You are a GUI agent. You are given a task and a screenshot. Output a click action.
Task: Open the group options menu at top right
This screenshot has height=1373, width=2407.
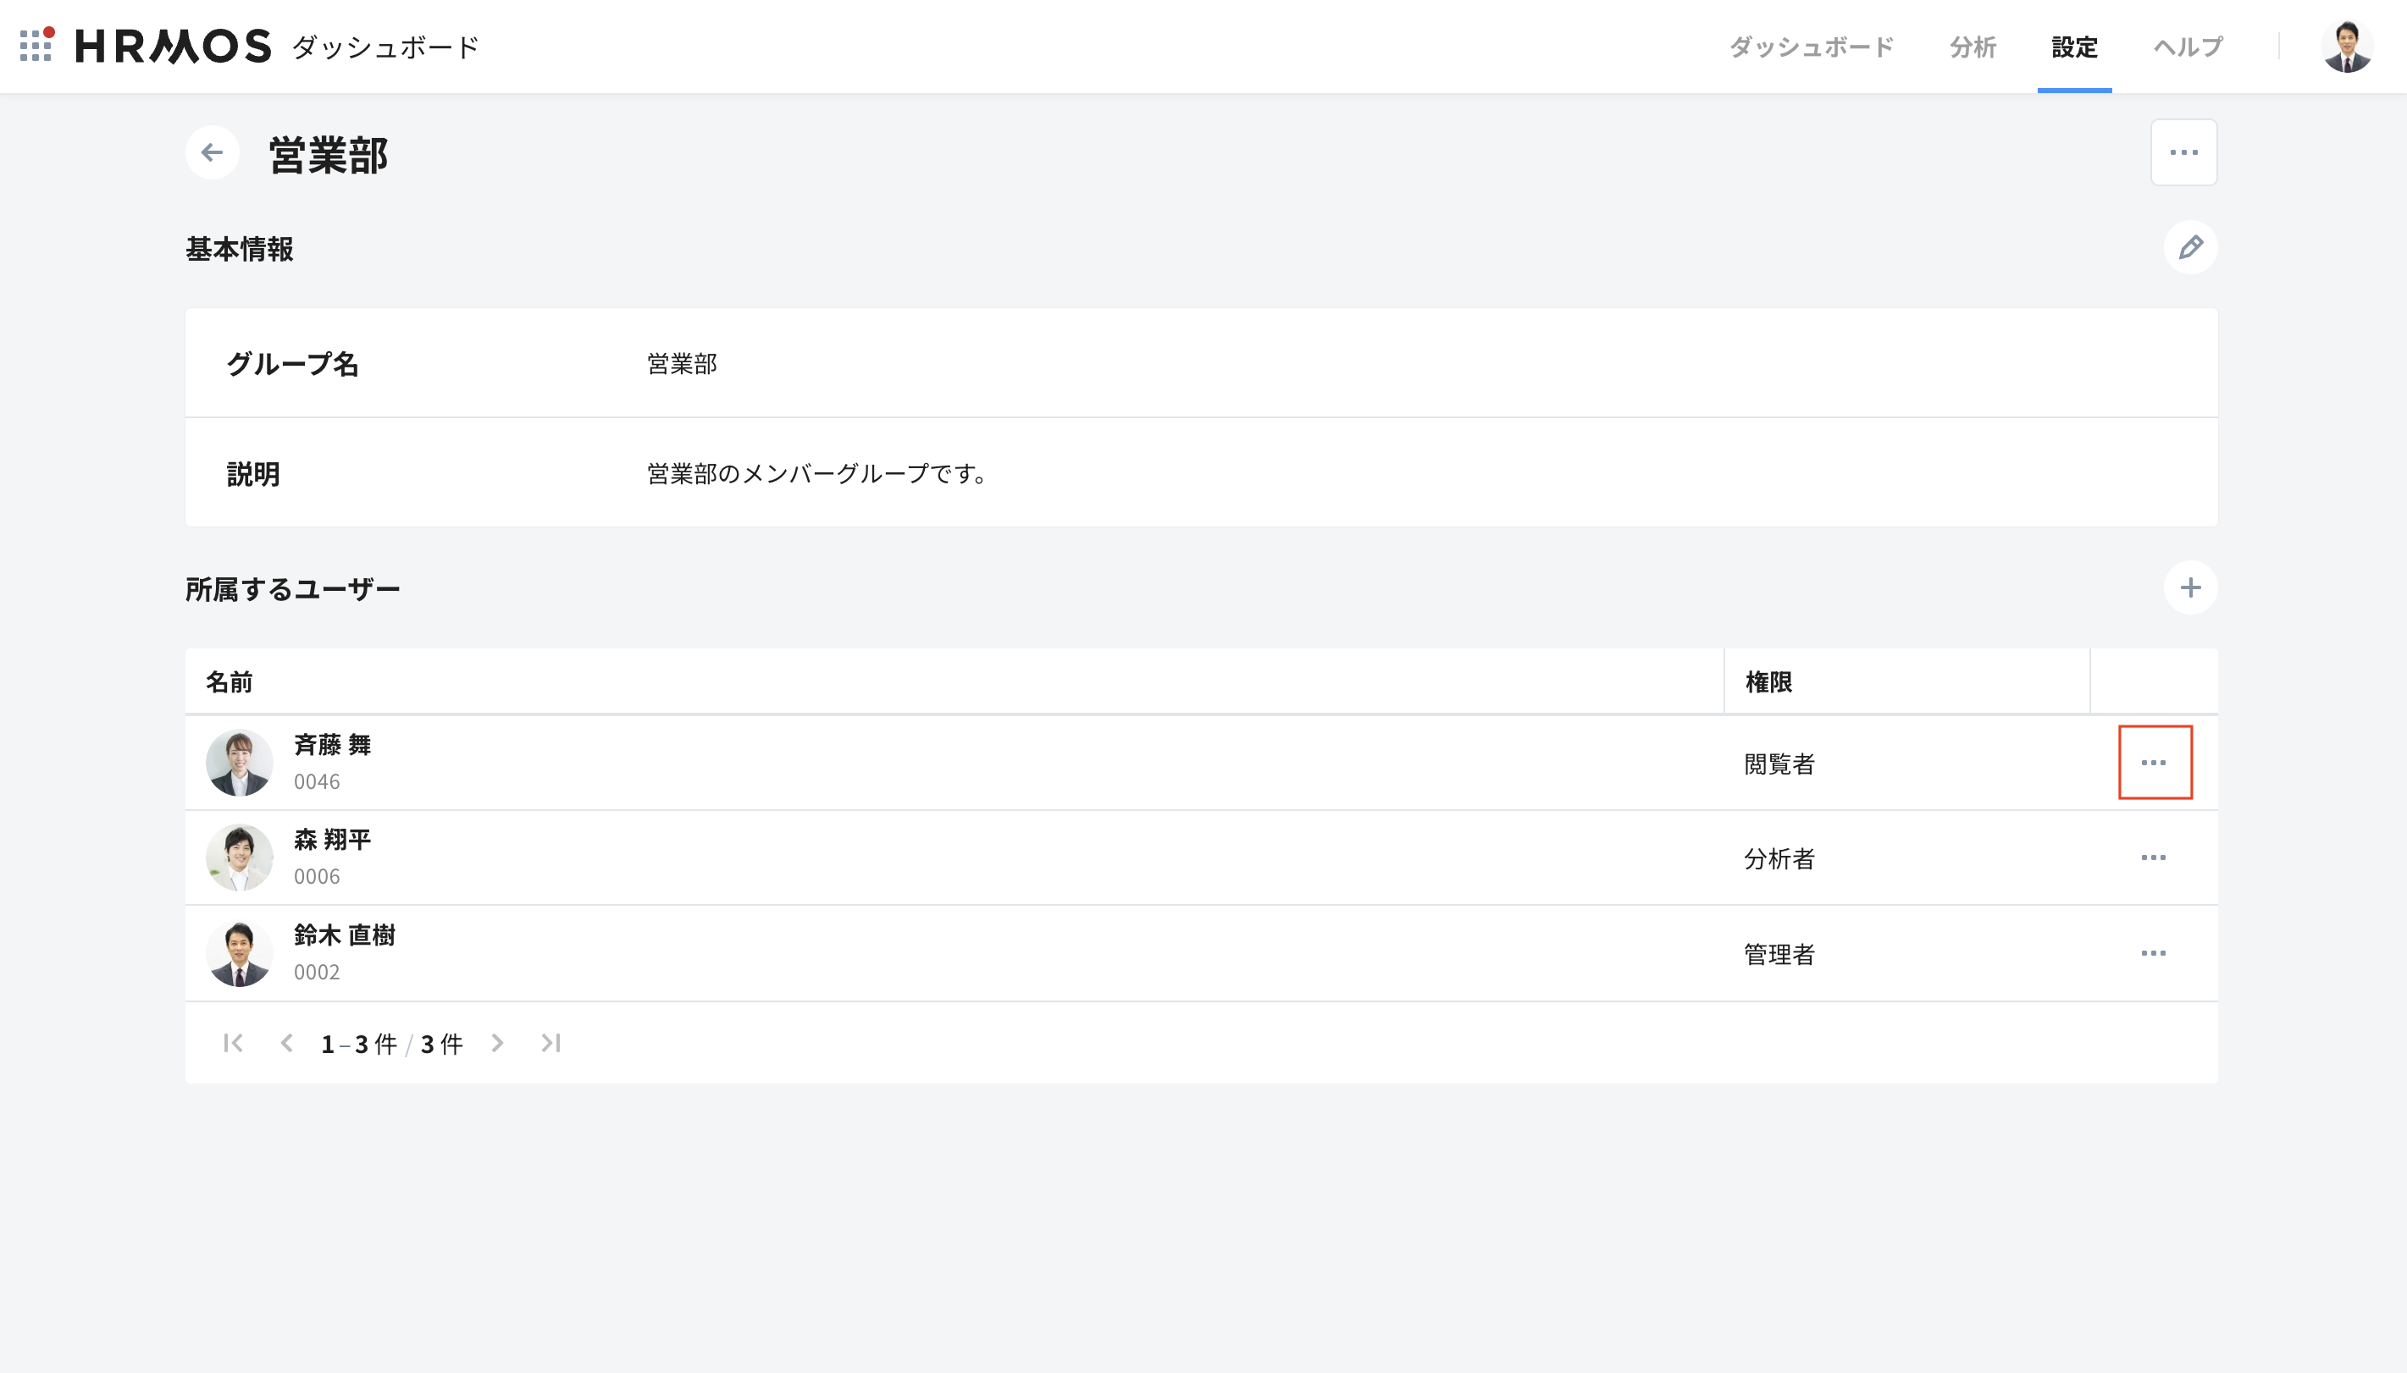2183,152
